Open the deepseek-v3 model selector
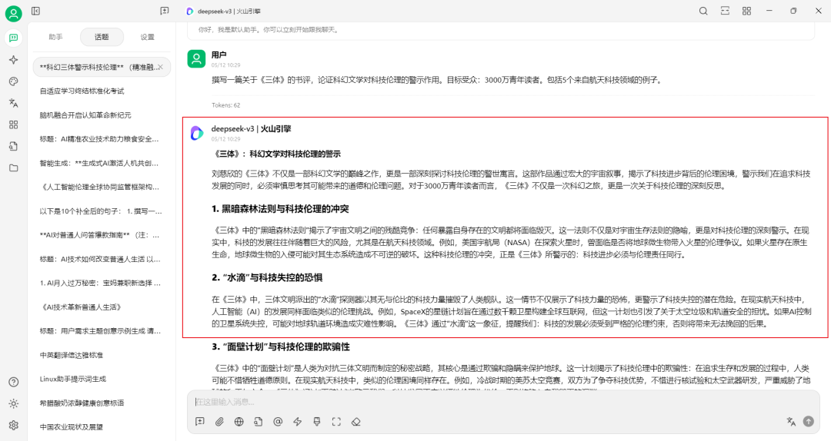Screen dimensions: 831x441 click(x=223, y=11)
